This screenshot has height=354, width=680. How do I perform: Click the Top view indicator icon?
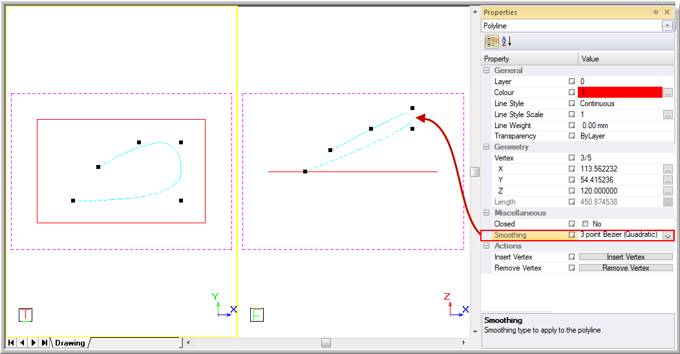point(25,315)
